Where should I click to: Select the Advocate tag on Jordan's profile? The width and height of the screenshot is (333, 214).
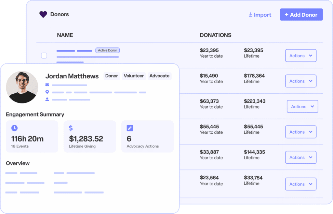pyautogui.click(x=159, y=76)
